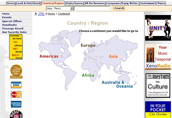
Task: Click the VISA card logo
Action: 16,85
